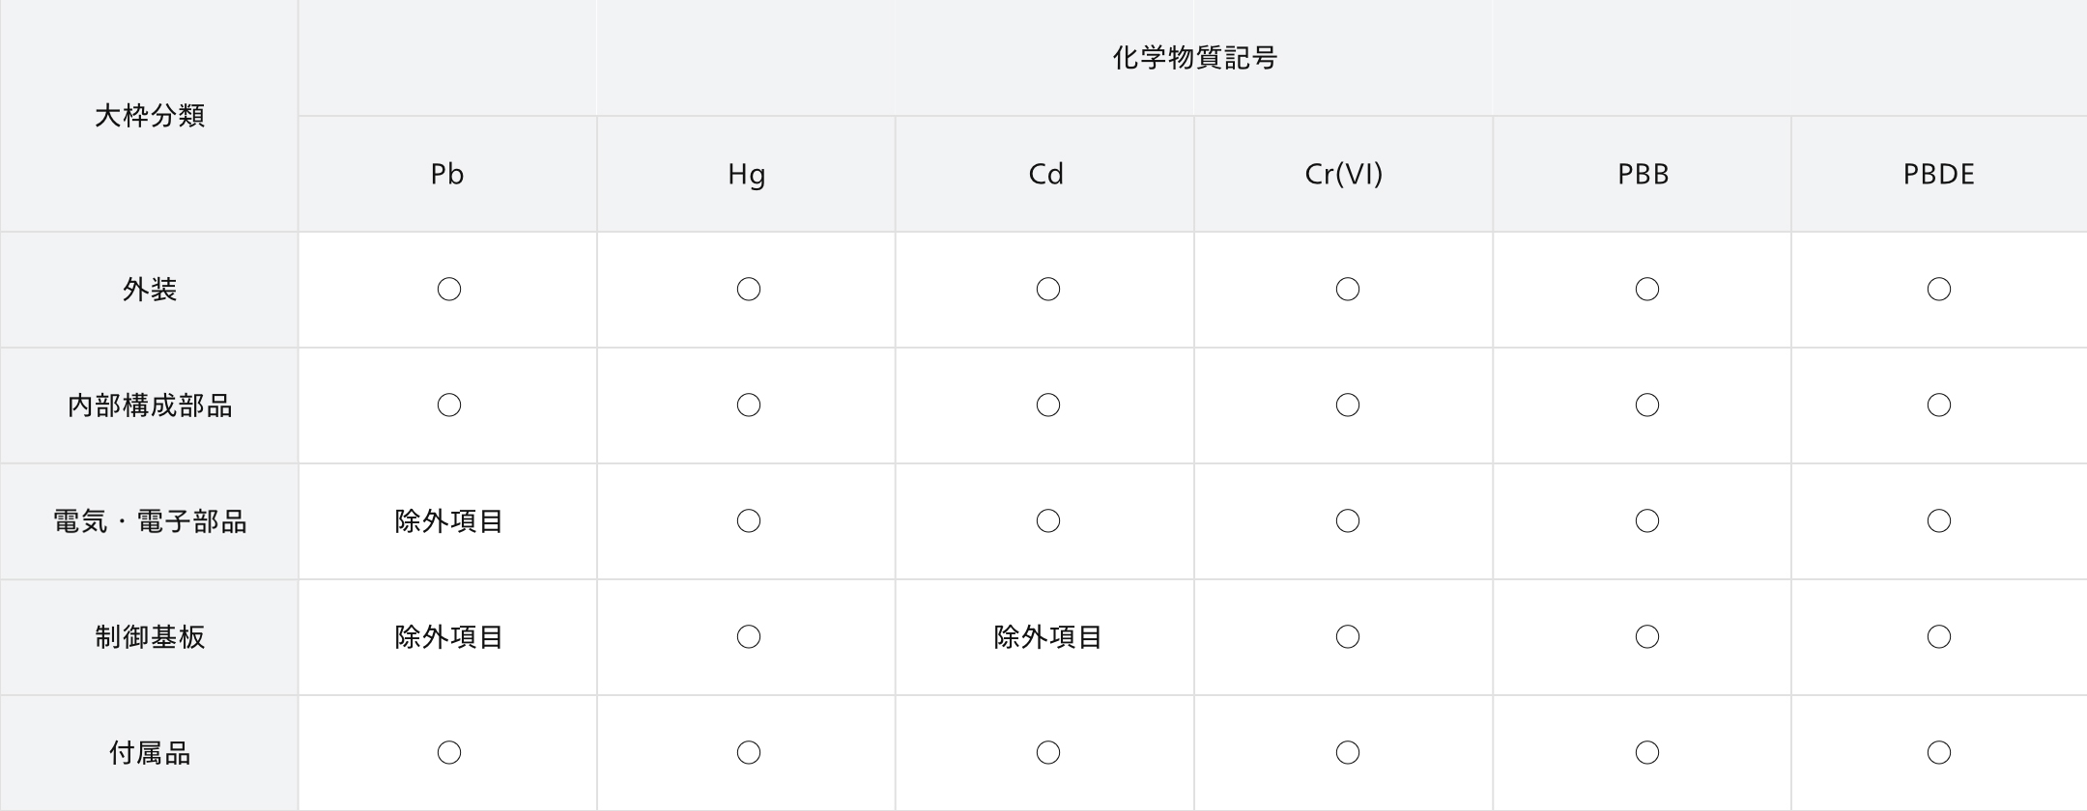Click the 制御基板 circle under Hg

[x=749, y=637]
